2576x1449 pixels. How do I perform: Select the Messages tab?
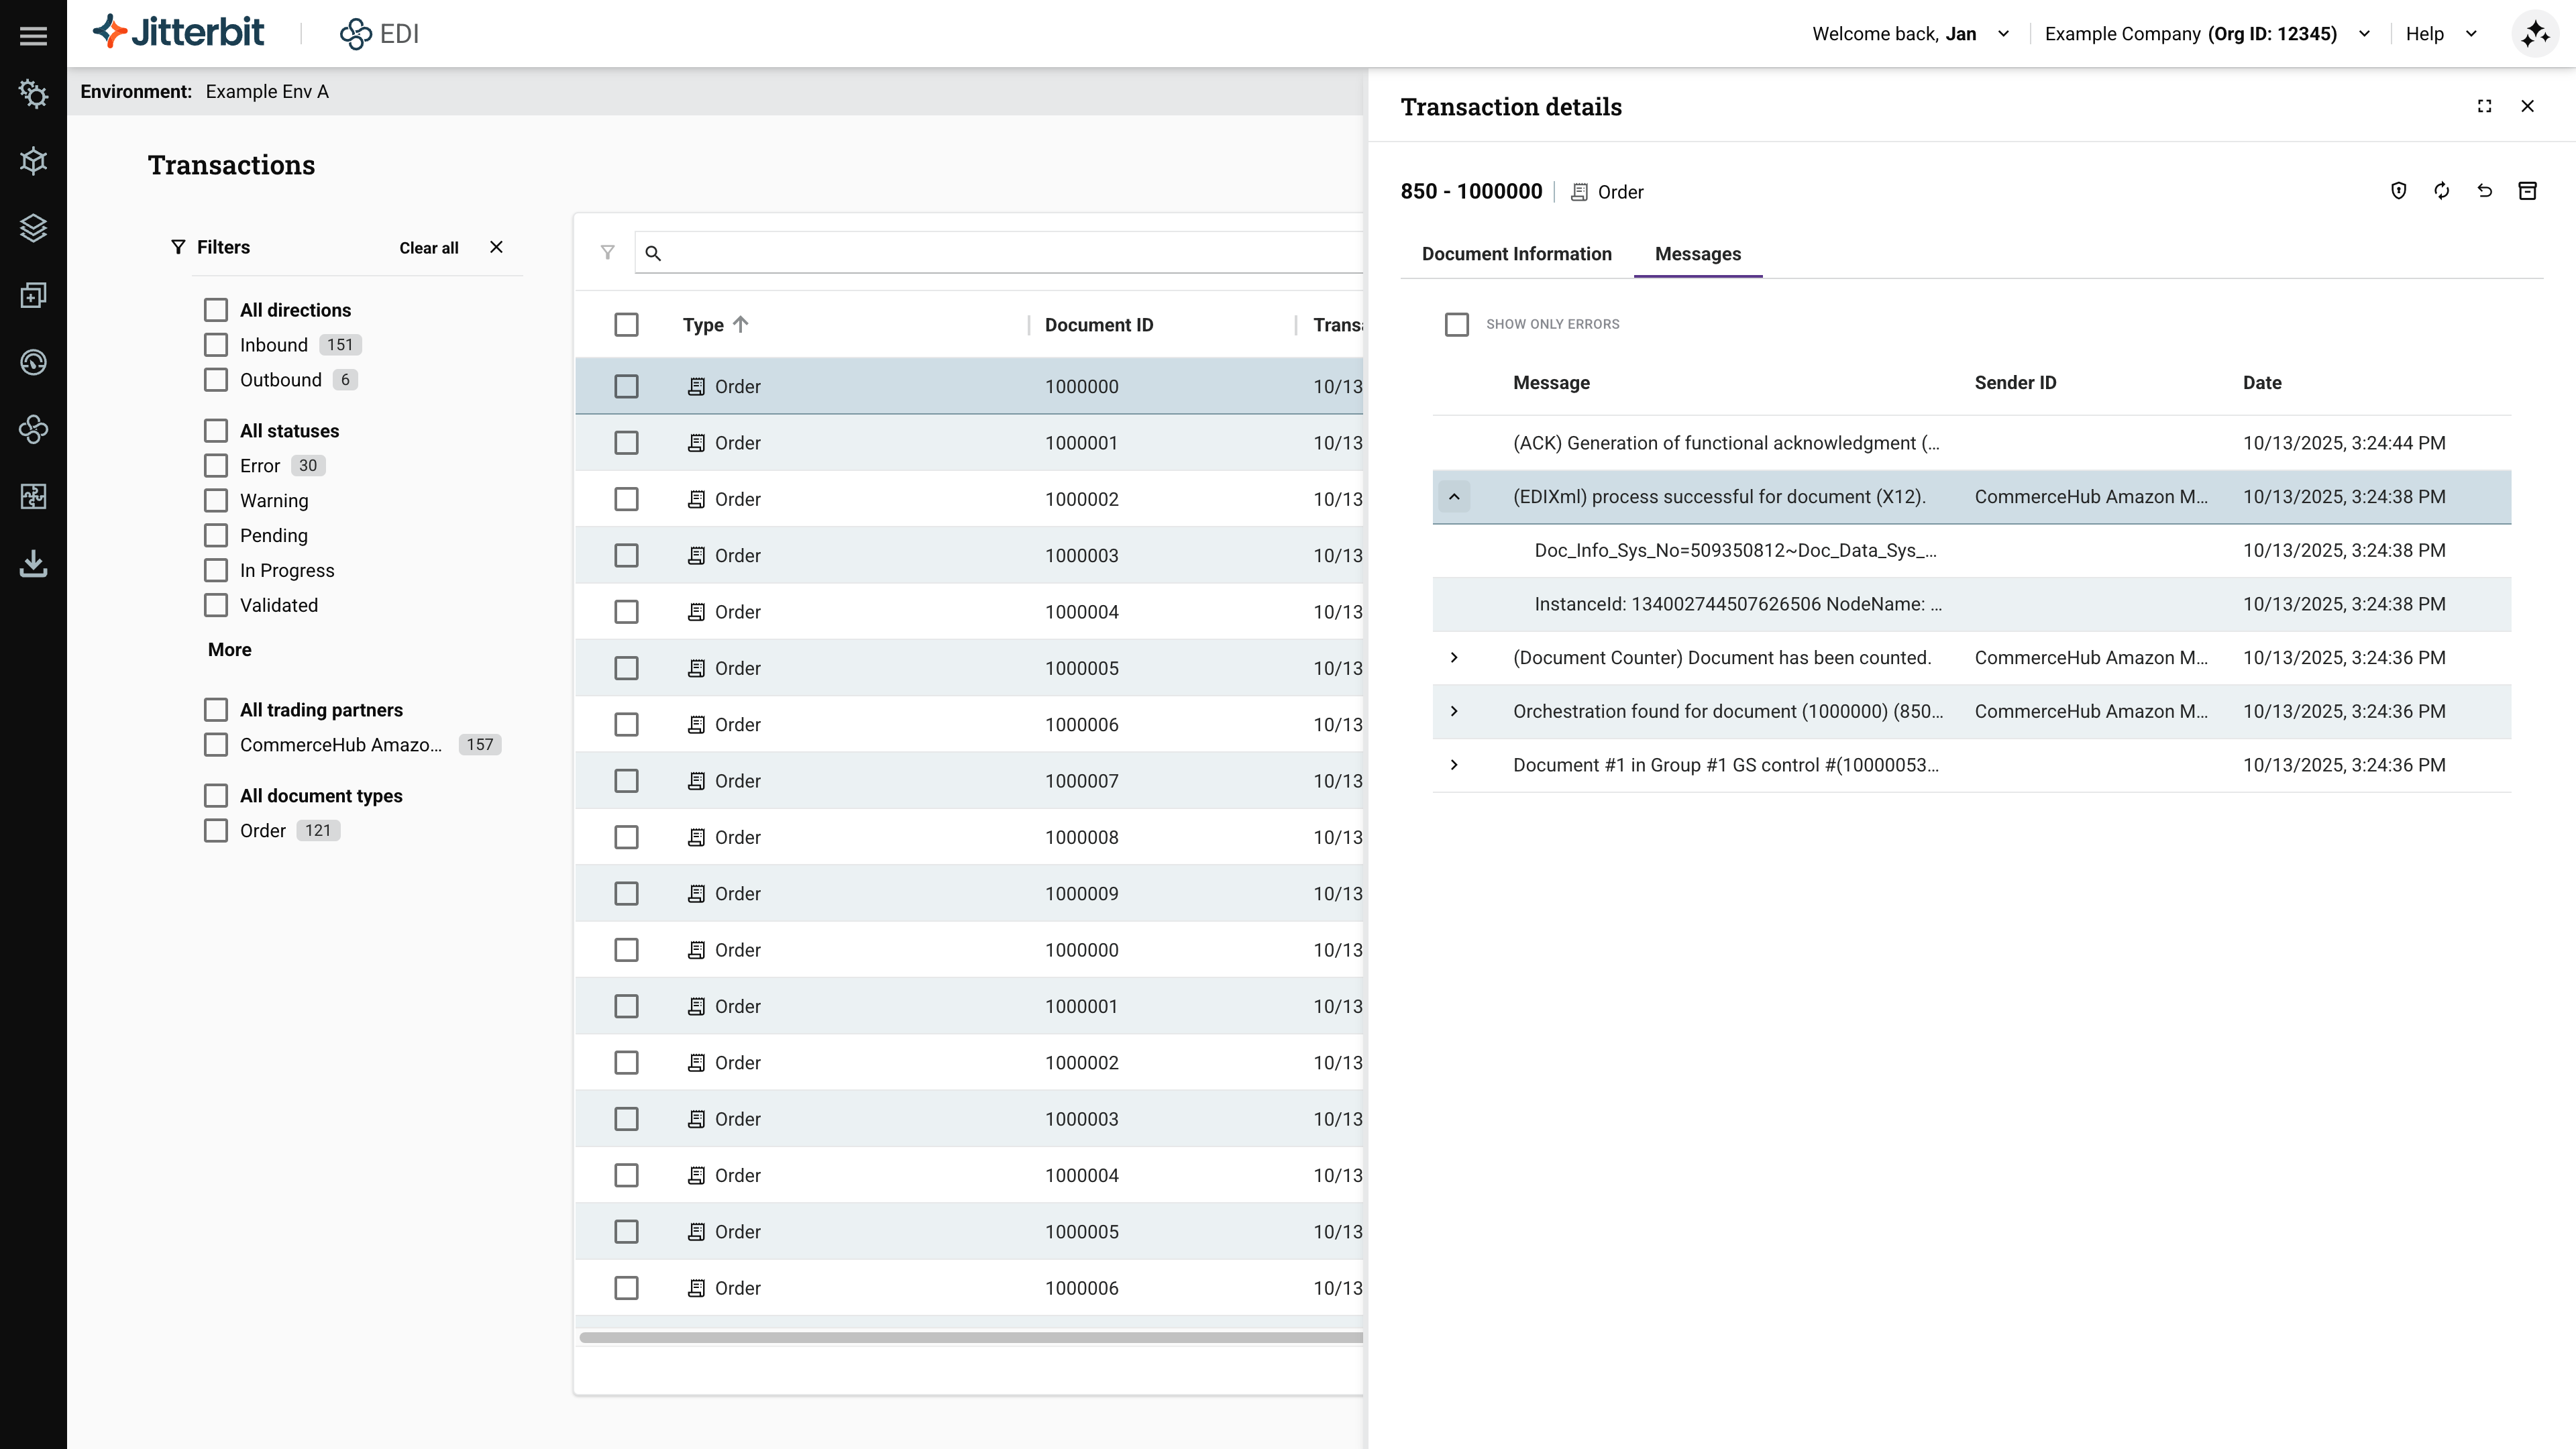1697,254
